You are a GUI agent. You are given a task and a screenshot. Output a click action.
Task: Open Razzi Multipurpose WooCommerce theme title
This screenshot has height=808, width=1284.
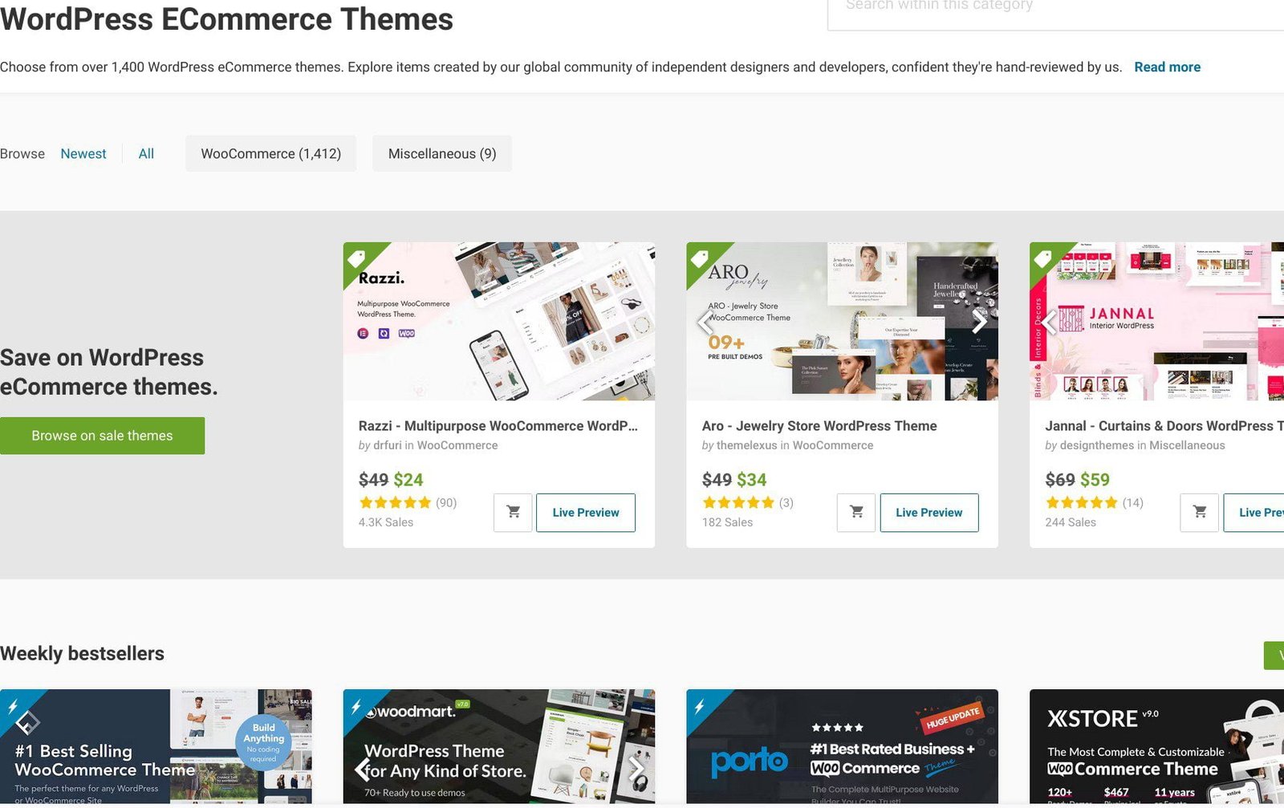[x=498, y=426]
